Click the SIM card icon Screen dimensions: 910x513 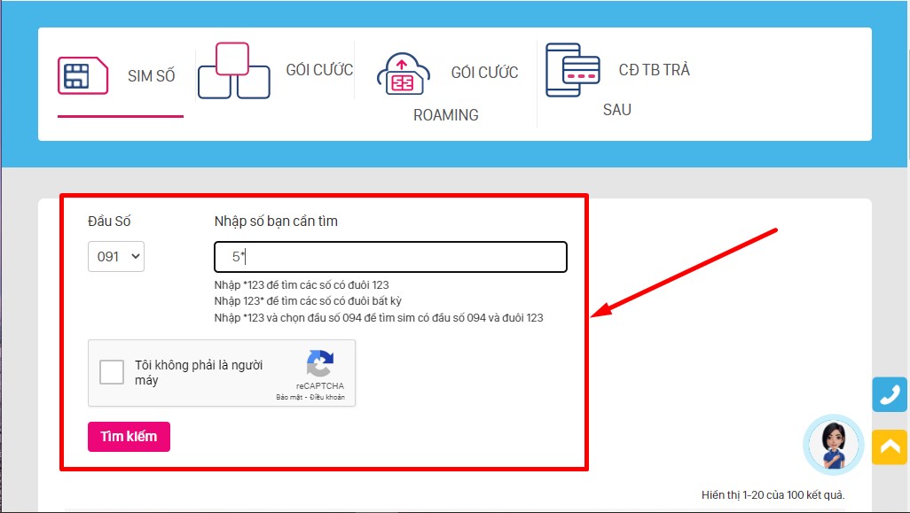(82, 75)
